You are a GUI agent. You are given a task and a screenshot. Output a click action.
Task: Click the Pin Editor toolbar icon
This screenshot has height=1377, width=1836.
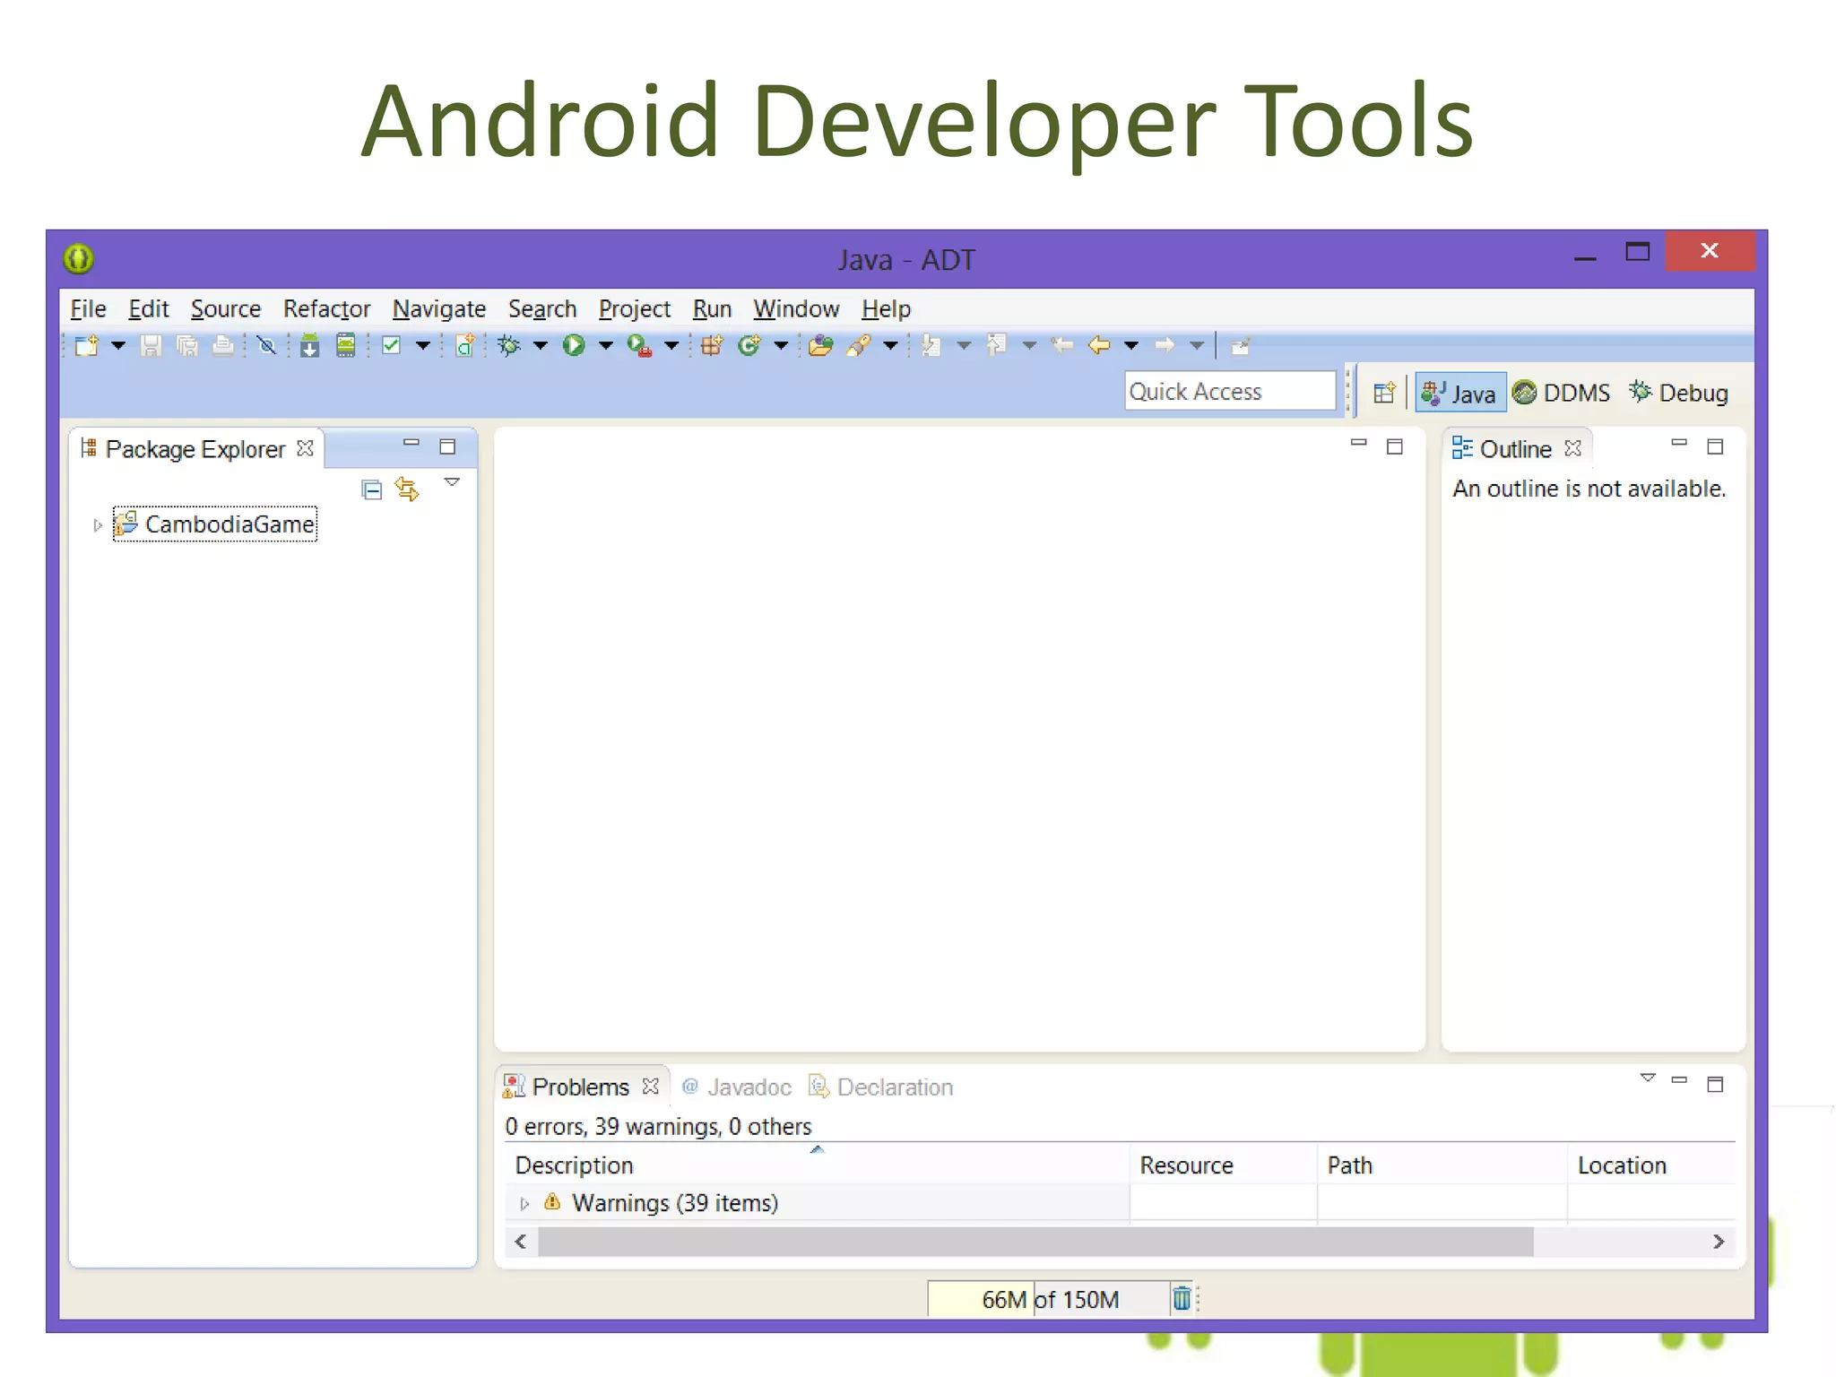[1241, 346]
